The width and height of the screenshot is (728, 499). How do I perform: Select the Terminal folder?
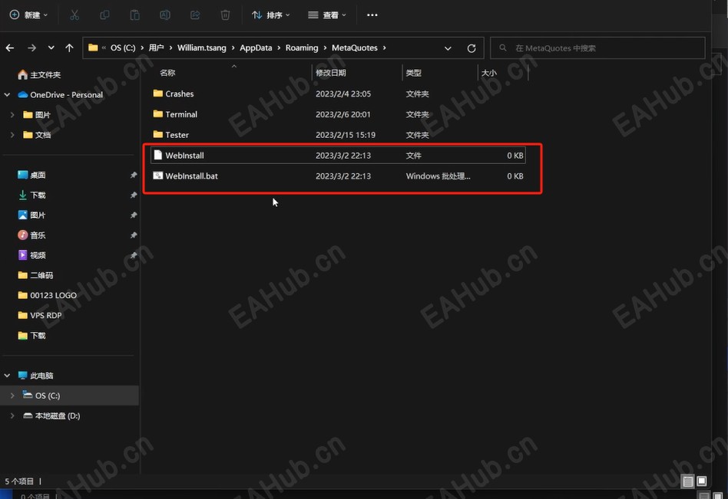339,114
